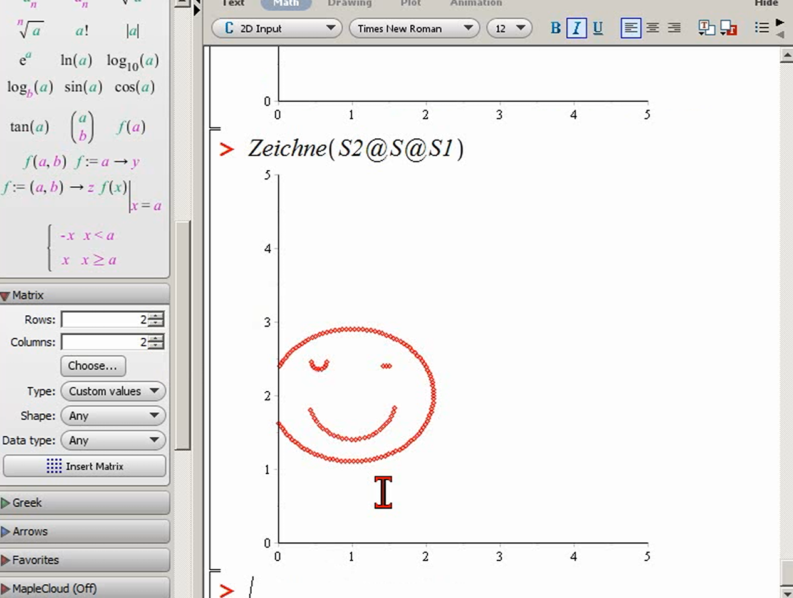Insert the cos(a) template
The height and width of the screenshot is (598, 793).
click(x=134, y=87)
